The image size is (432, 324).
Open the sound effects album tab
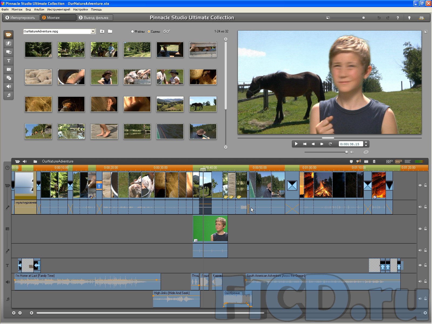[9, 86]
